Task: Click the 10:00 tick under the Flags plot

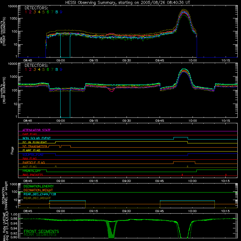Action: coord(192,181)
